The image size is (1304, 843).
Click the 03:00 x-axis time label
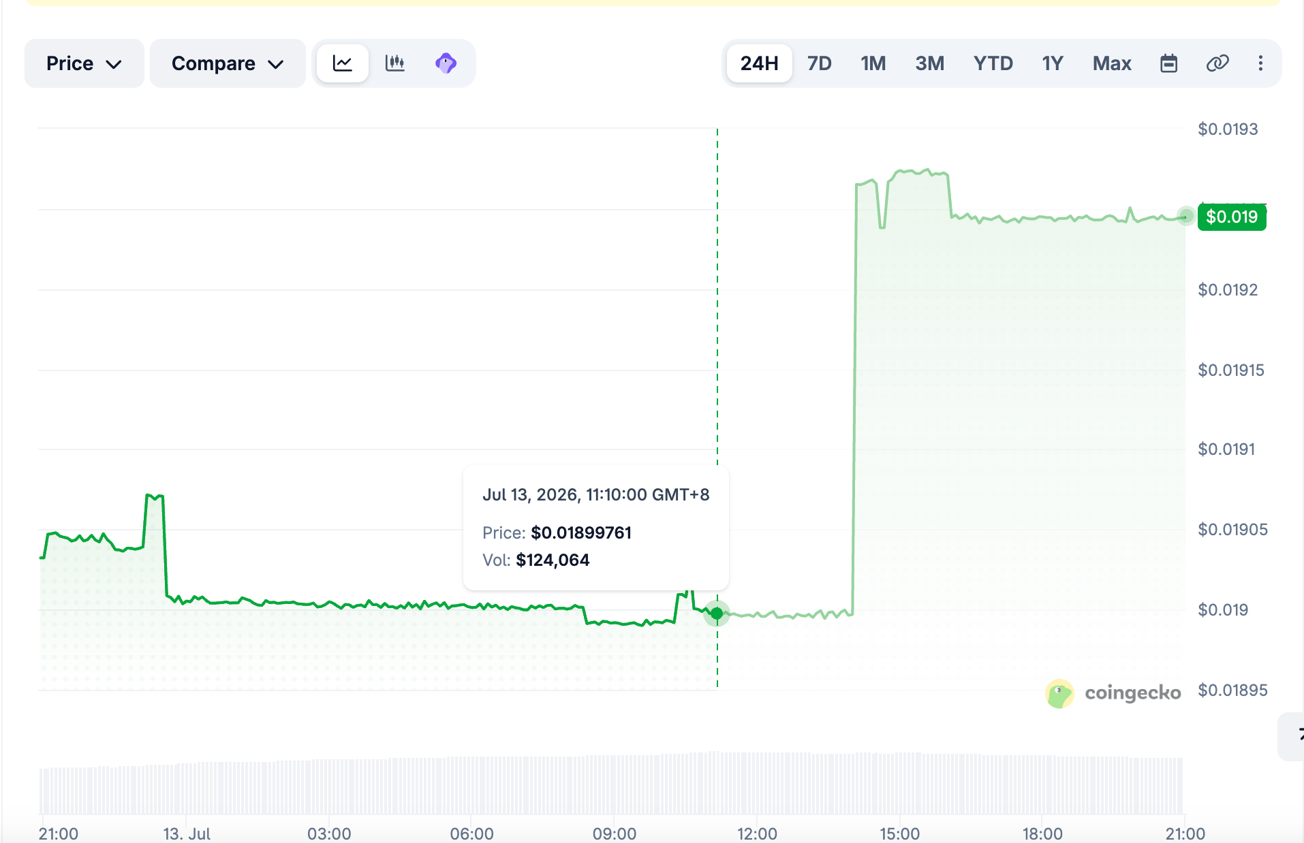tap(329, 833)
